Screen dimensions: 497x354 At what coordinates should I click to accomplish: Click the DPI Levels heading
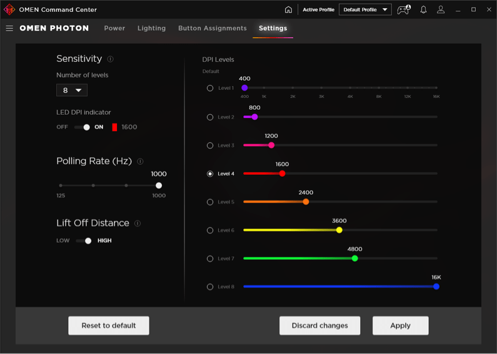(218, 59)
